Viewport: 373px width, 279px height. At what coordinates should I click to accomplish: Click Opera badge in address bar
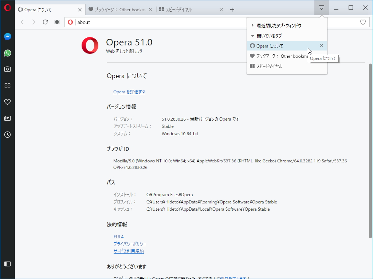pos(70,22)
